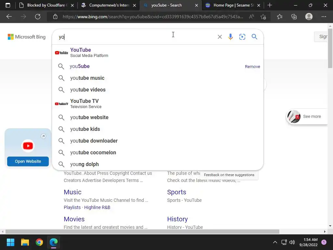Choose the youtube kids suggestion
The height and width of the screenshot is (250, 333).
(x=158, y=129)
